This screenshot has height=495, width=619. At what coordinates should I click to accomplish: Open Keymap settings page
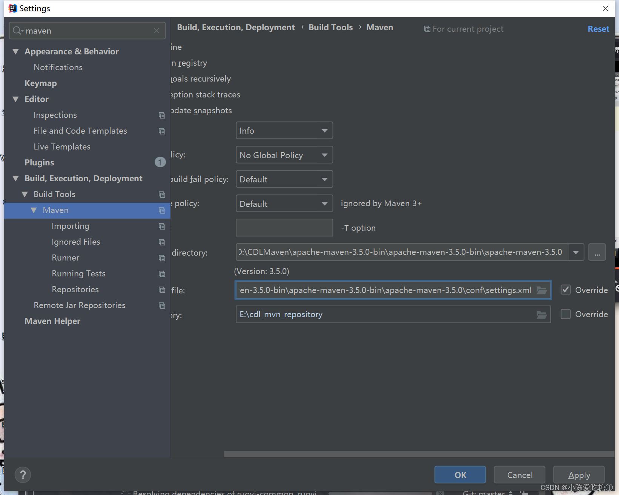point(41,83)
